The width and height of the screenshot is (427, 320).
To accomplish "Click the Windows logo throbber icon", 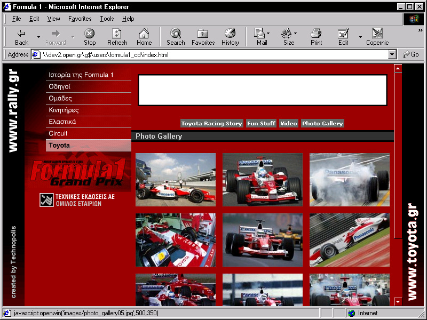I will (x=413, y=19).
